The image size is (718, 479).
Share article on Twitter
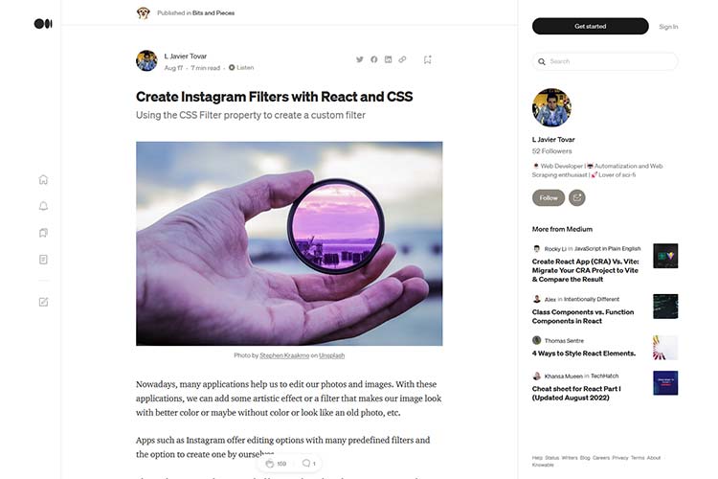tap(360, 59)
